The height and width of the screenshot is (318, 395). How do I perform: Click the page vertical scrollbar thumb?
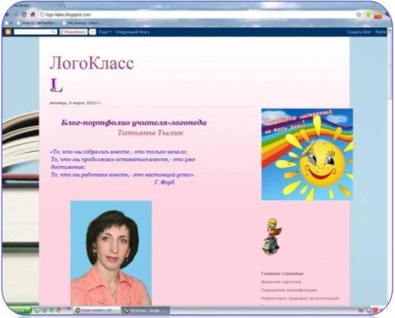pyautogui.click(x=390, y=67)
